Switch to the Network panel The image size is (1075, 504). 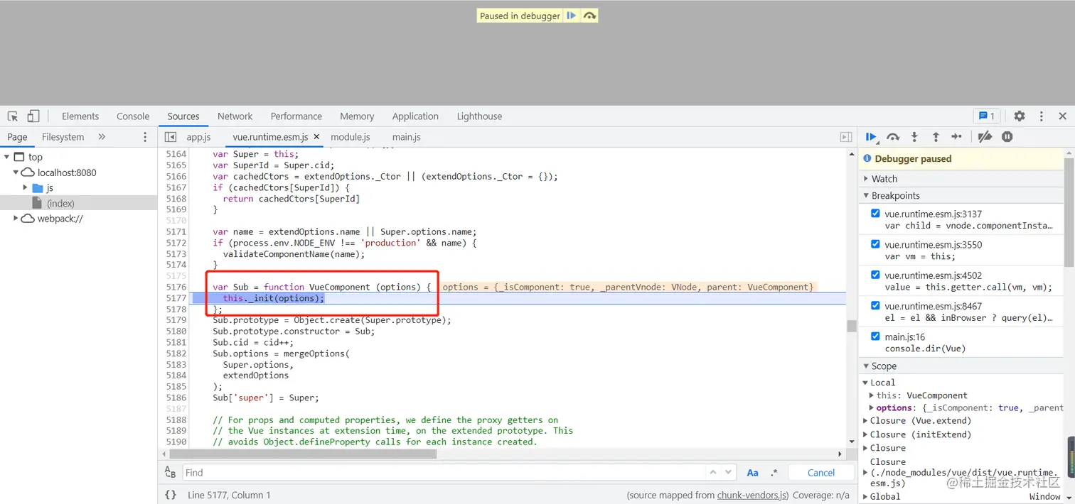(x=235, y=116)
